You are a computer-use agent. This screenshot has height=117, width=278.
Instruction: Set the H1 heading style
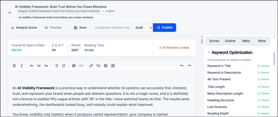coord(31,66)
